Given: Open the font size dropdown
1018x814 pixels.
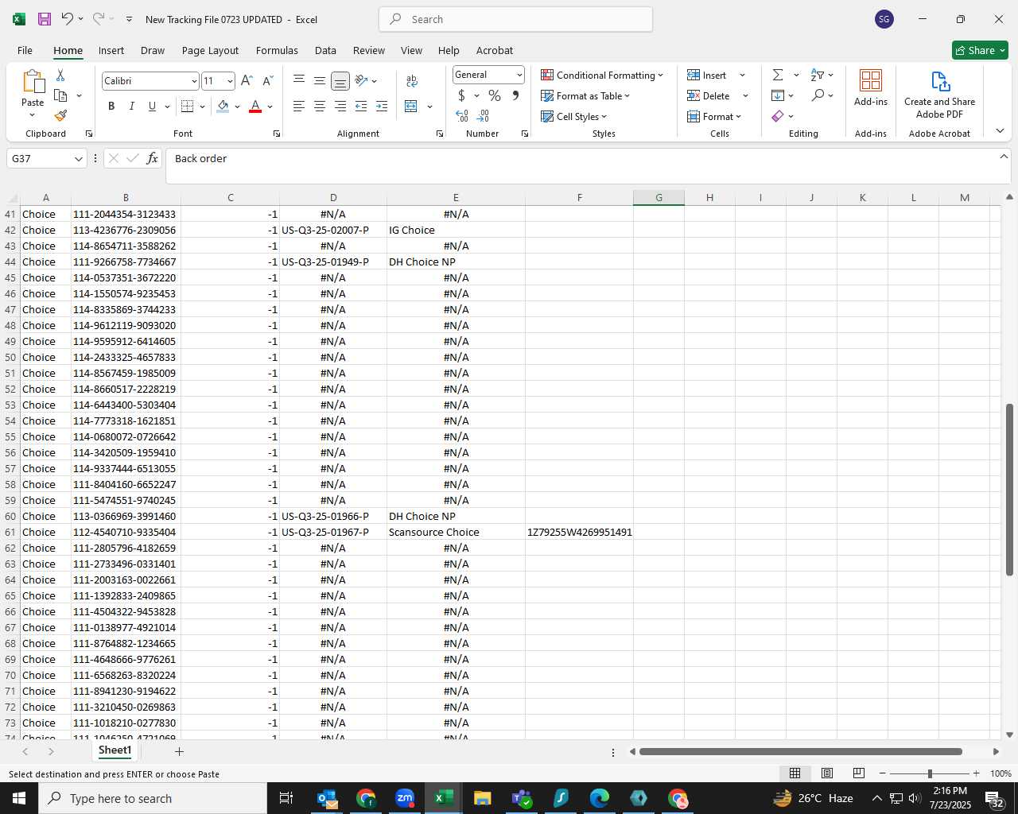Looking at the screenshot, I should [230, 81].
